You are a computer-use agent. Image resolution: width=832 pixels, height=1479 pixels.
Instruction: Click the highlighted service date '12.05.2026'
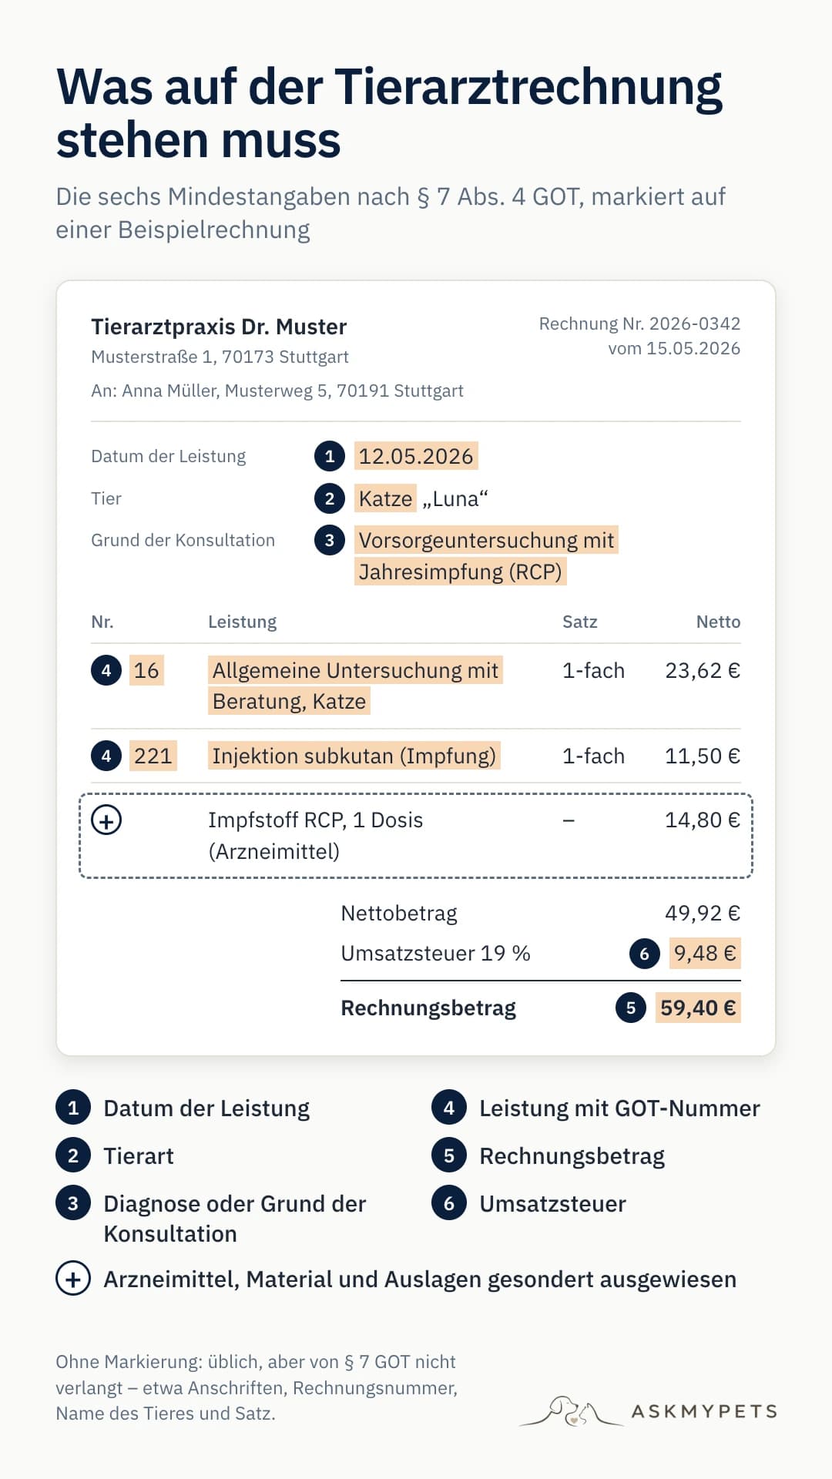coord(416,456)
